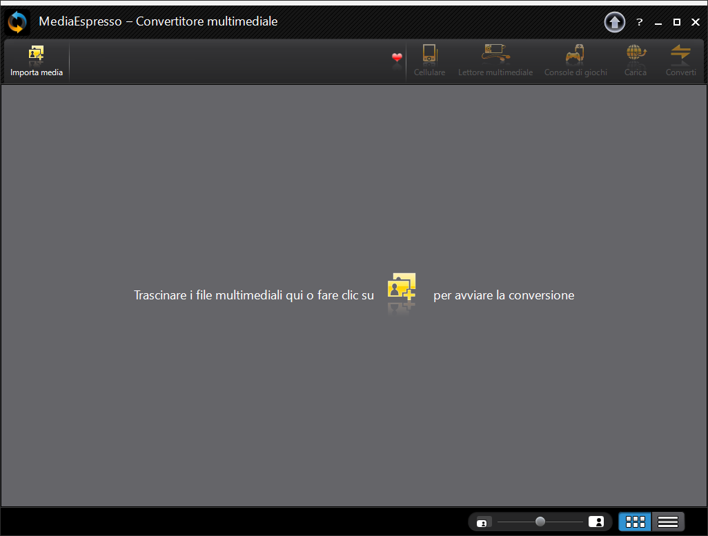The image size is (708, 536).
Task: Click the 'per avviare la conversione' text
Action: point(504,295)
